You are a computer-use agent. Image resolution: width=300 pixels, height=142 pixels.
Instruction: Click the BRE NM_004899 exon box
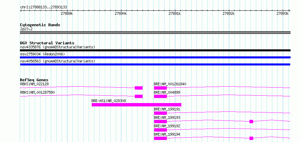[x=160, y=96]
